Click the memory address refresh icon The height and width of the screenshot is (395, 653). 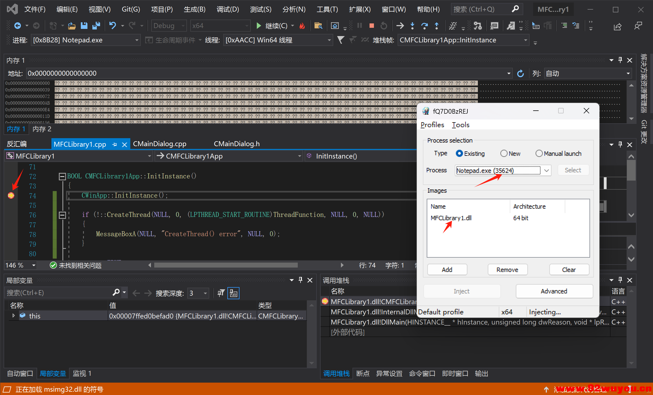(520, 73)
